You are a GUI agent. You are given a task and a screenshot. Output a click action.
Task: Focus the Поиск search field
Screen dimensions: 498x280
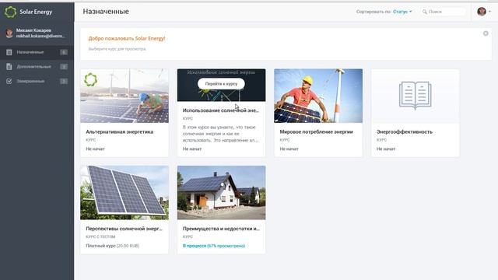[x=443, y=12]
